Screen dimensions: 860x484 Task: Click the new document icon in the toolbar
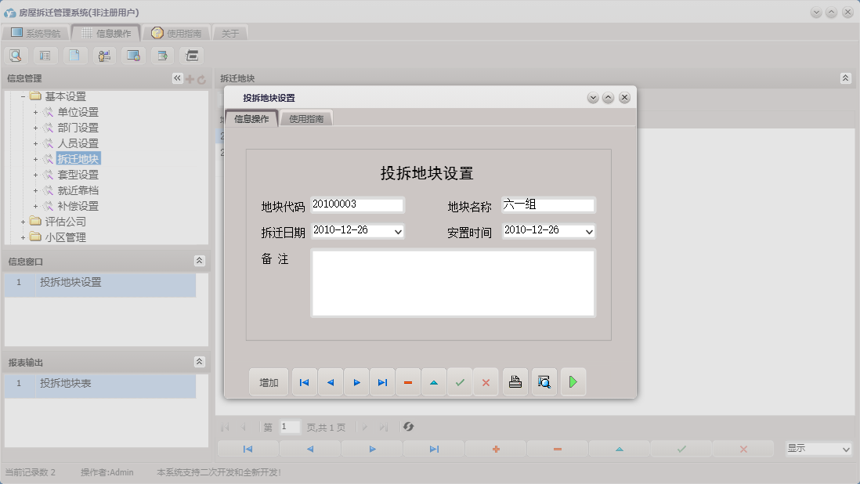pos(74,55)
